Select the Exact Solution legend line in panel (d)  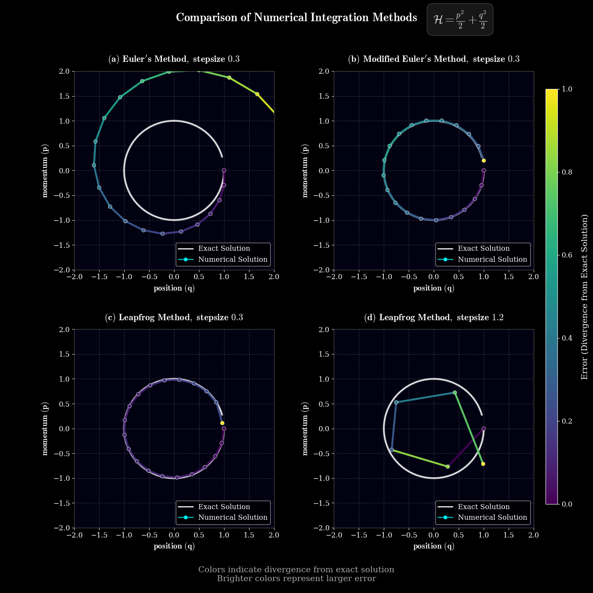click(x=445, y=507)
